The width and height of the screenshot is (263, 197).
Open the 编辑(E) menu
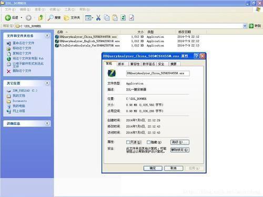(25, 9)
